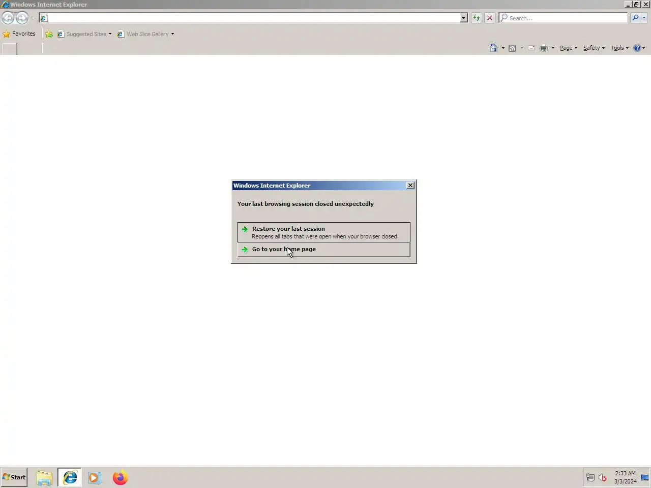Viewport: 651px width, 488px height.
Task: Choose Go to your home page
Action: click(323, 250)
